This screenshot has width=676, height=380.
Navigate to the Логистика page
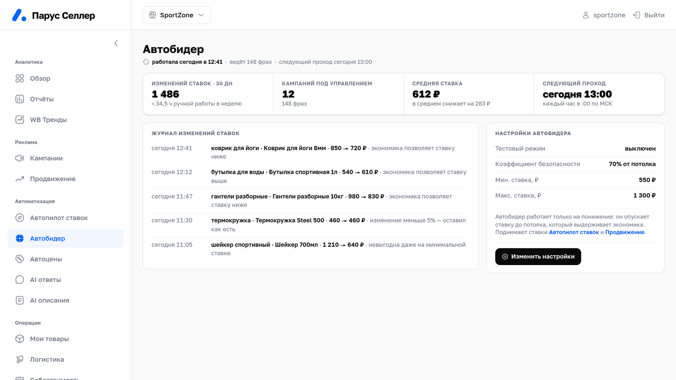(x=65, y=359)
